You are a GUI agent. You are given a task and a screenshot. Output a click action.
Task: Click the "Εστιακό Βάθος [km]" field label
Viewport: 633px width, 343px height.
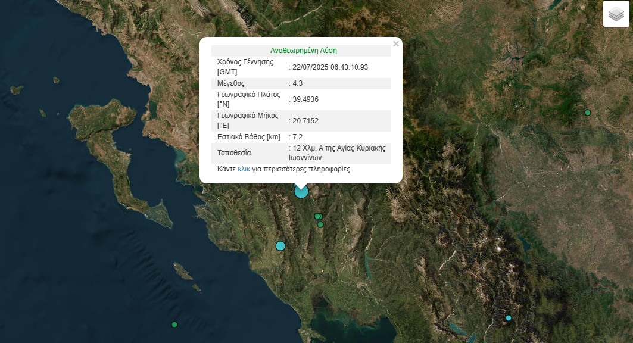pyautogui.click(x=248, y=137)
